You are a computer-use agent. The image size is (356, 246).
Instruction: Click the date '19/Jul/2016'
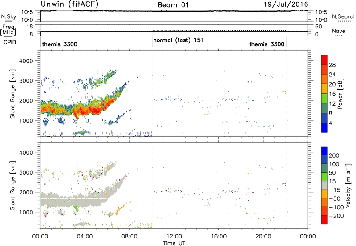tap(286, 4)
